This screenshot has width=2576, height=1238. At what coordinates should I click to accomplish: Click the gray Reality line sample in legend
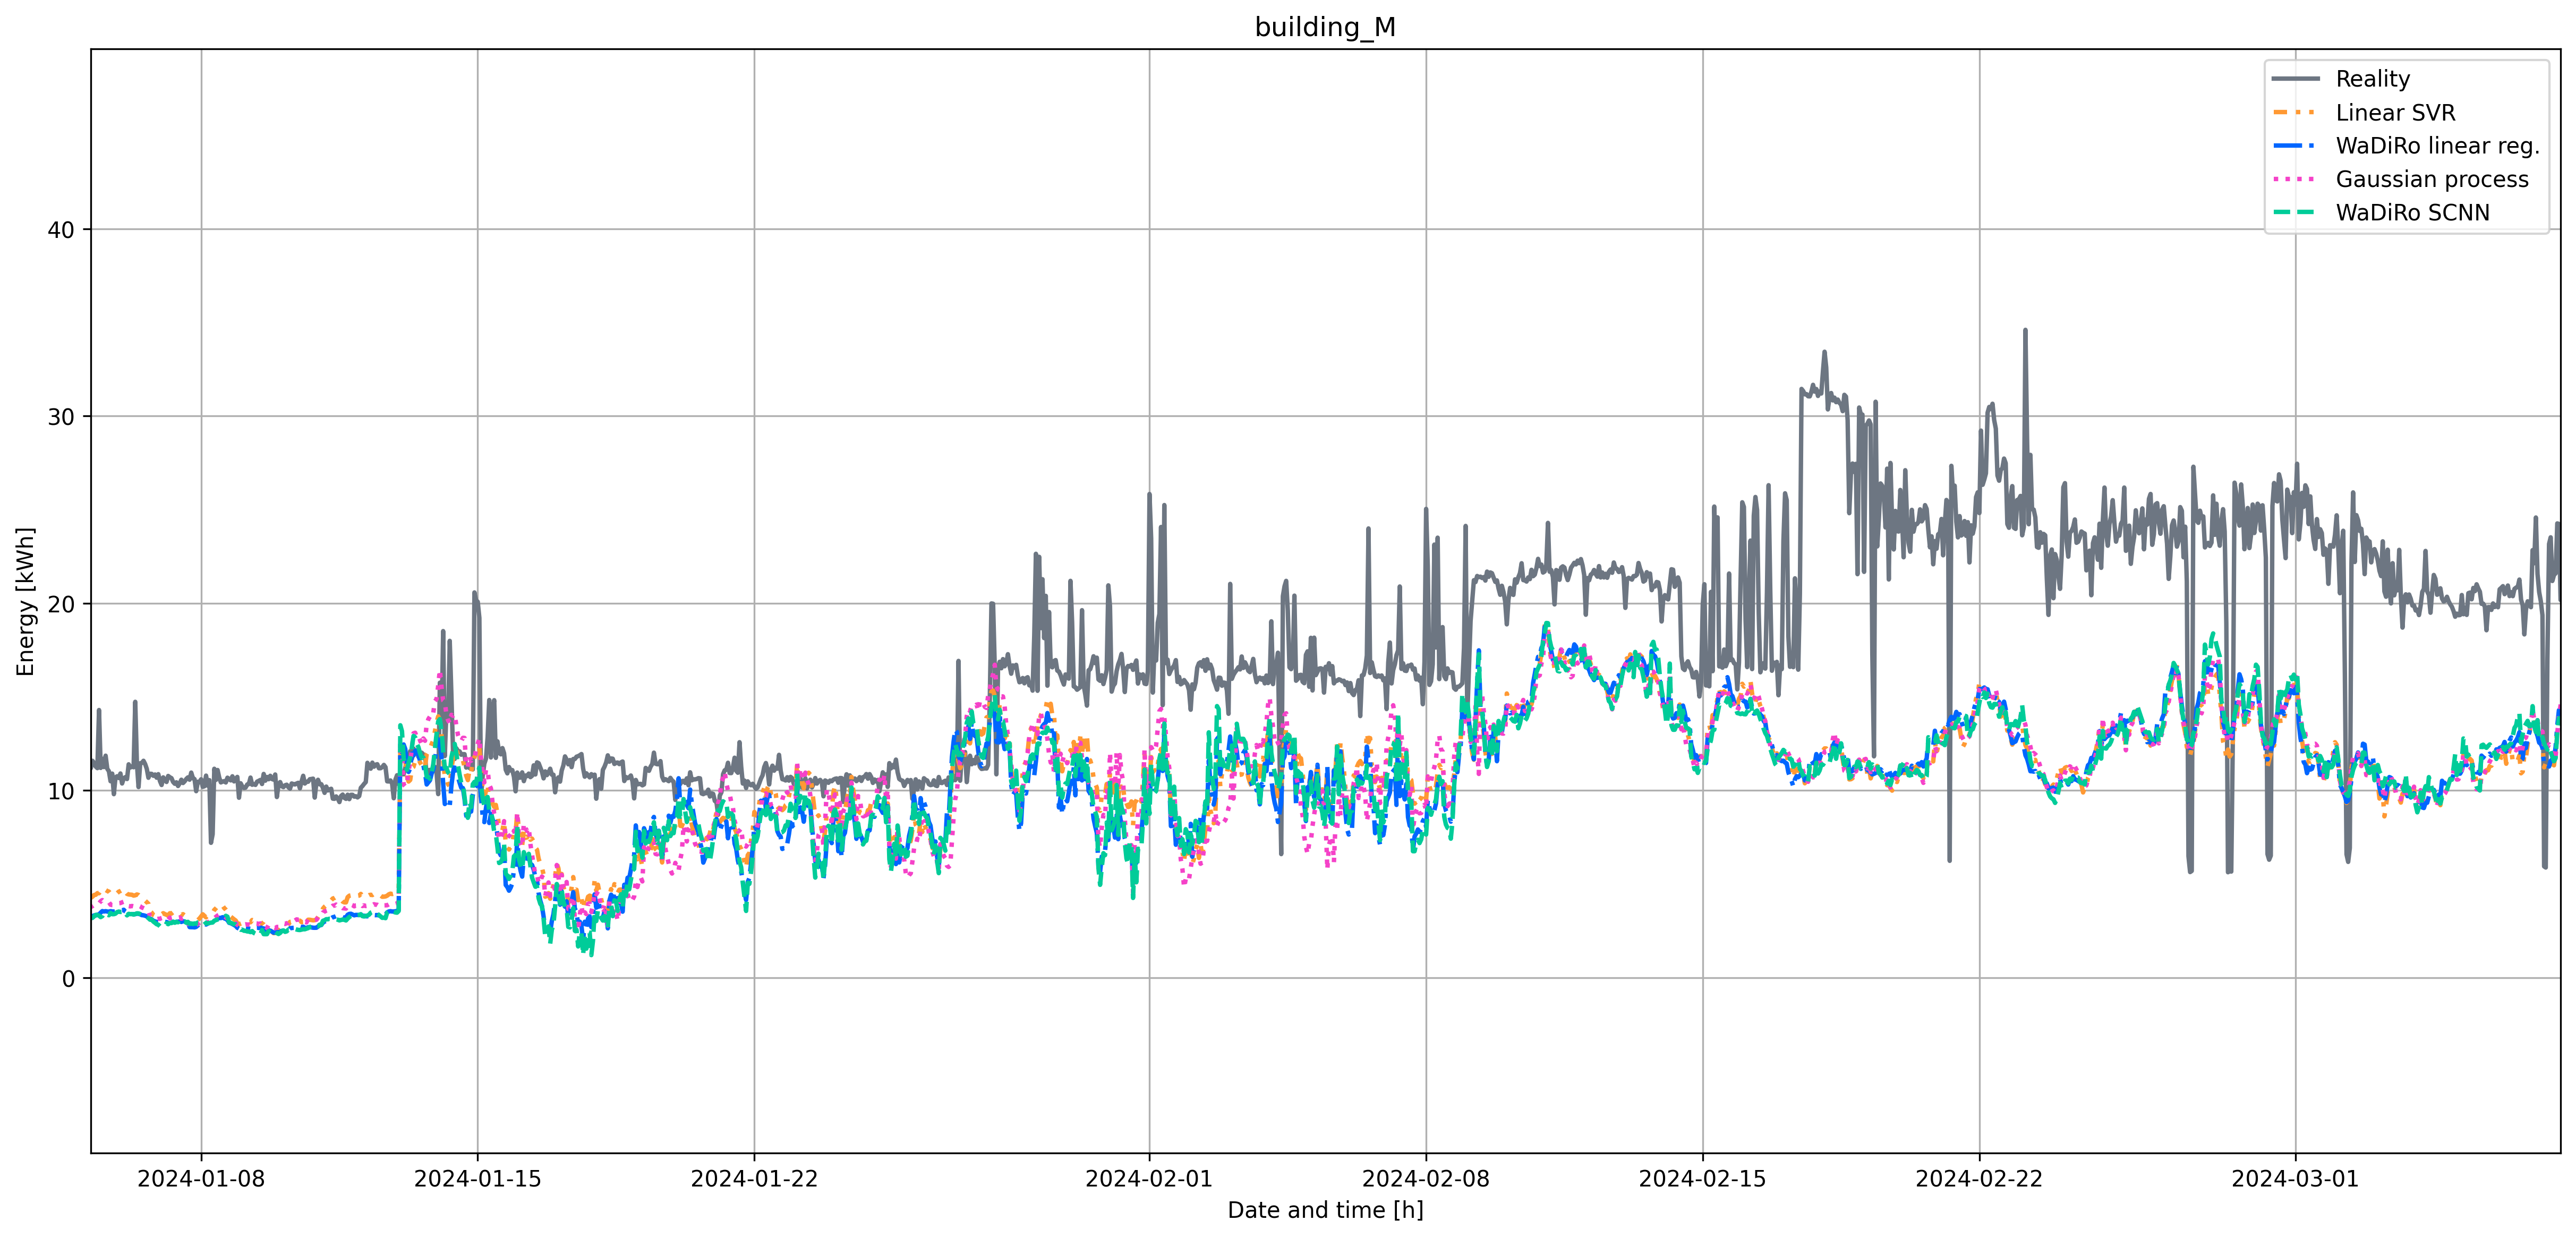coord(2295,79)
